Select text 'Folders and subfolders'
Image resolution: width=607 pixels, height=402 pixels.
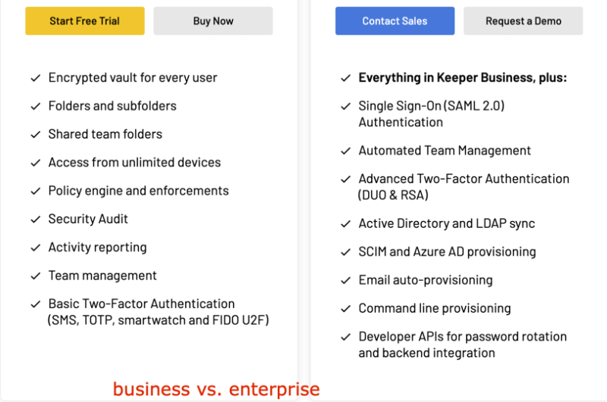[x=112, y=106]
